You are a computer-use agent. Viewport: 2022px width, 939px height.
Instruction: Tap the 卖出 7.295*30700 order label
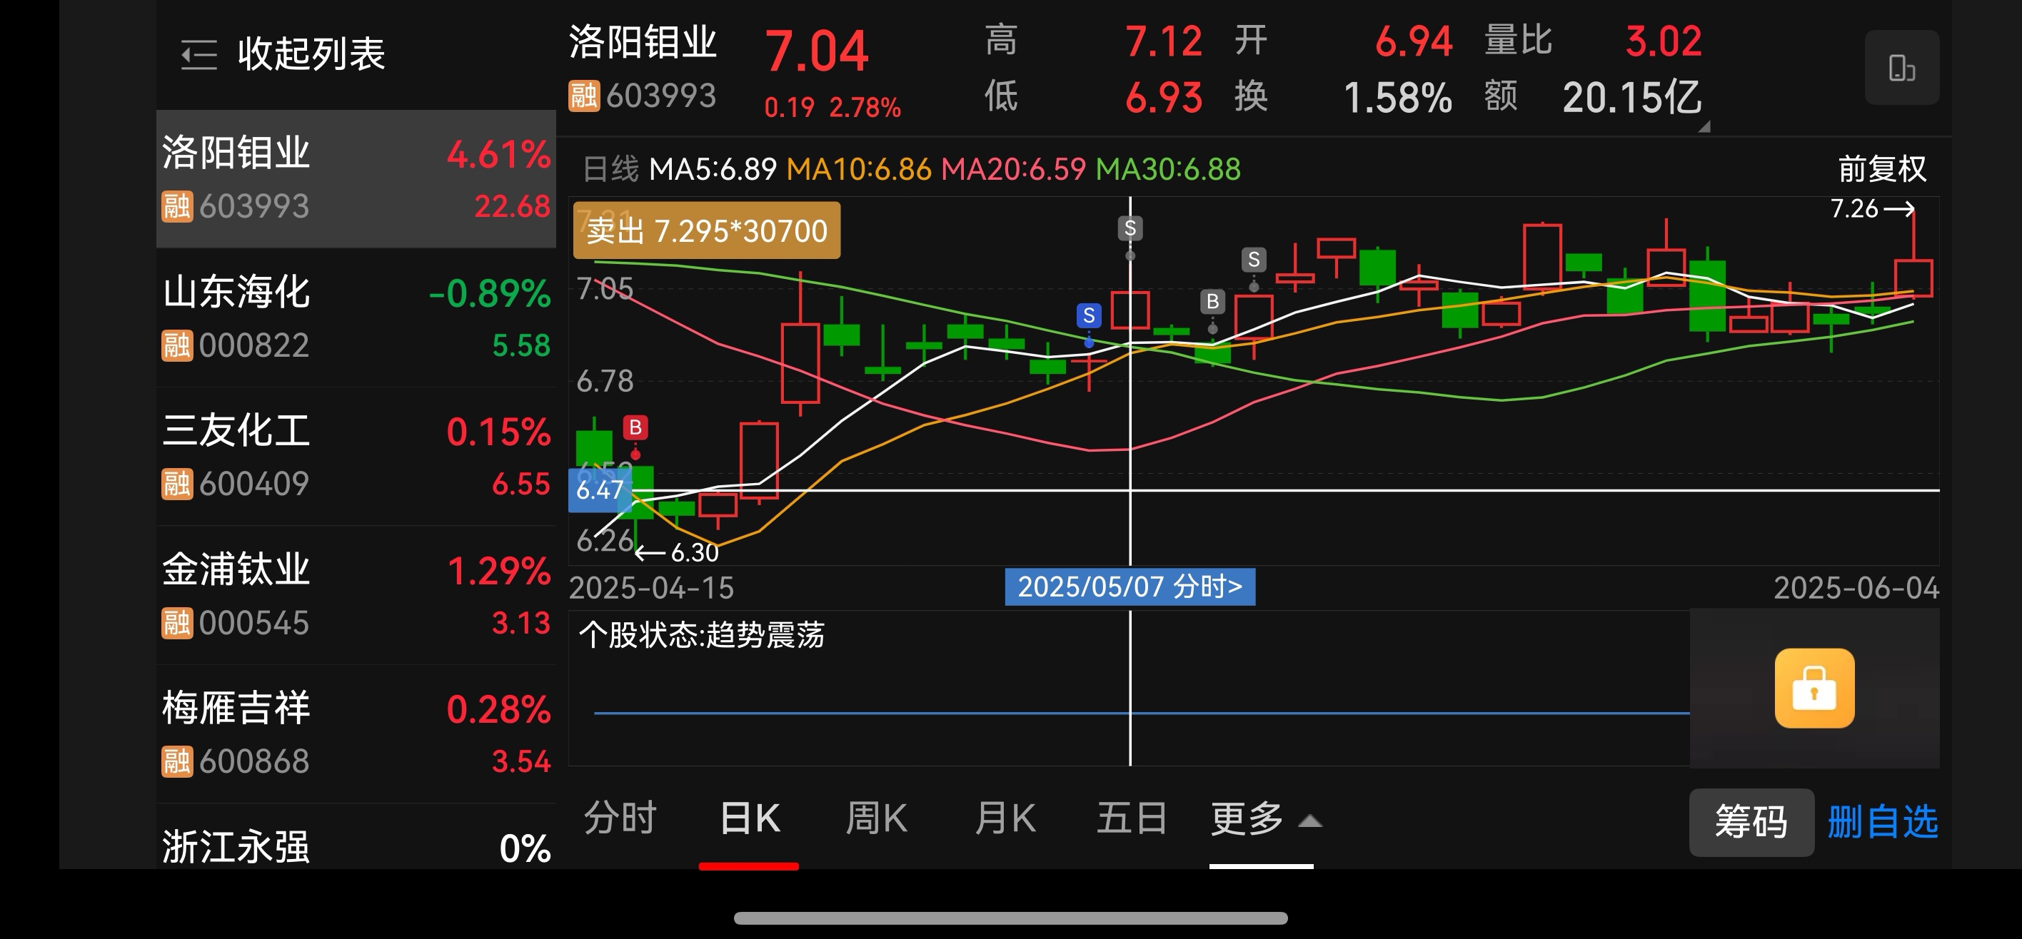pyautogui.click(x=706, y=230)
